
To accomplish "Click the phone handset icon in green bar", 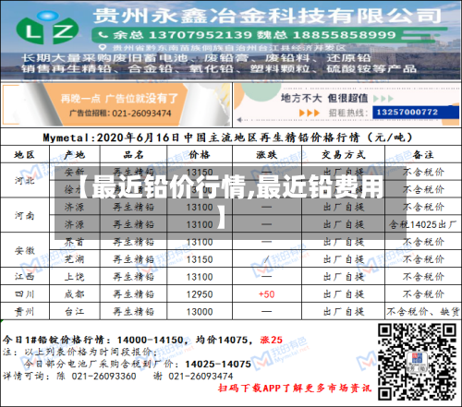I will click(x=103, y=35).
